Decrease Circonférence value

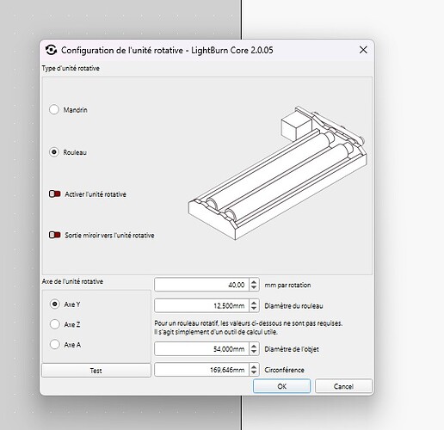(x=254, y=373)
